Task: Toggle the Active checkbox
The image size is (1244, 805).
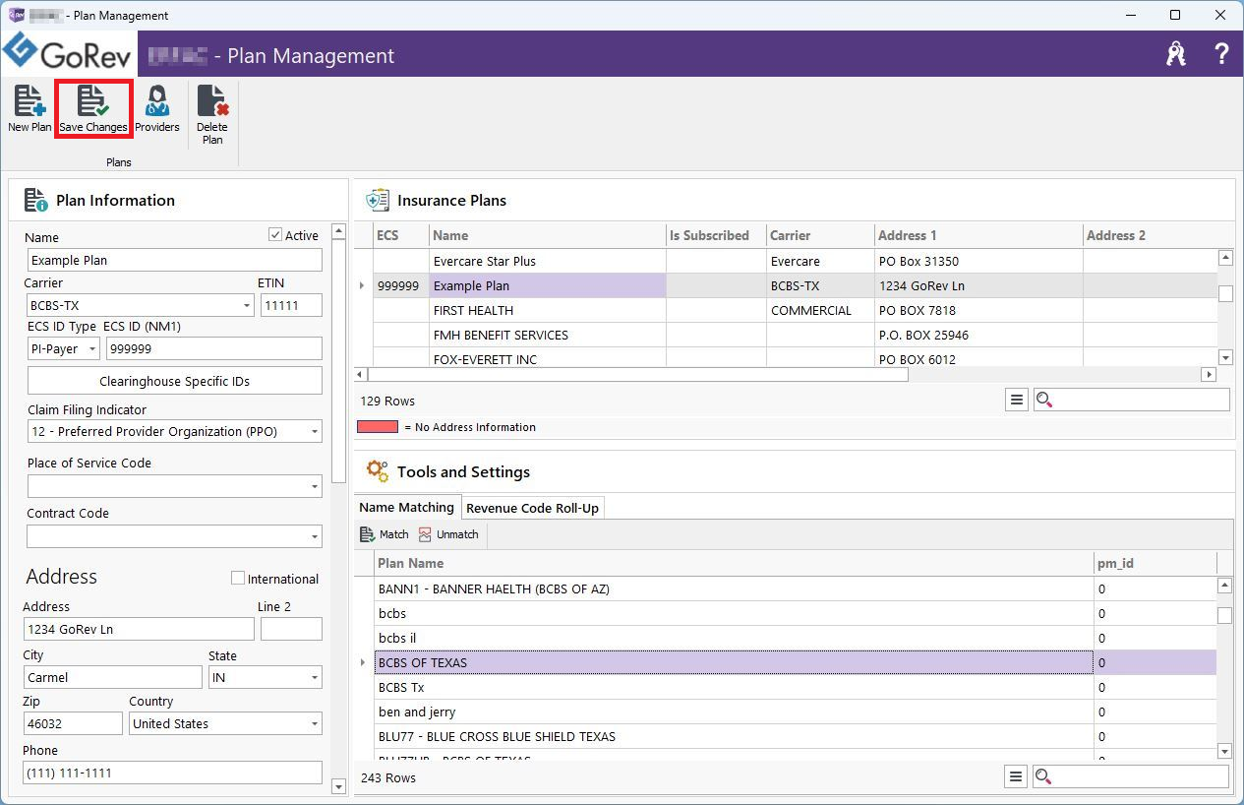Action: 275,235
